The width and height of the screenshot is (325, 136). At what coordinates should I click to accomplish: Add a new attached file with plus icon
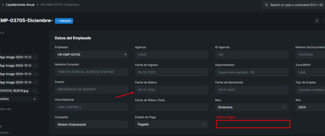34,99
